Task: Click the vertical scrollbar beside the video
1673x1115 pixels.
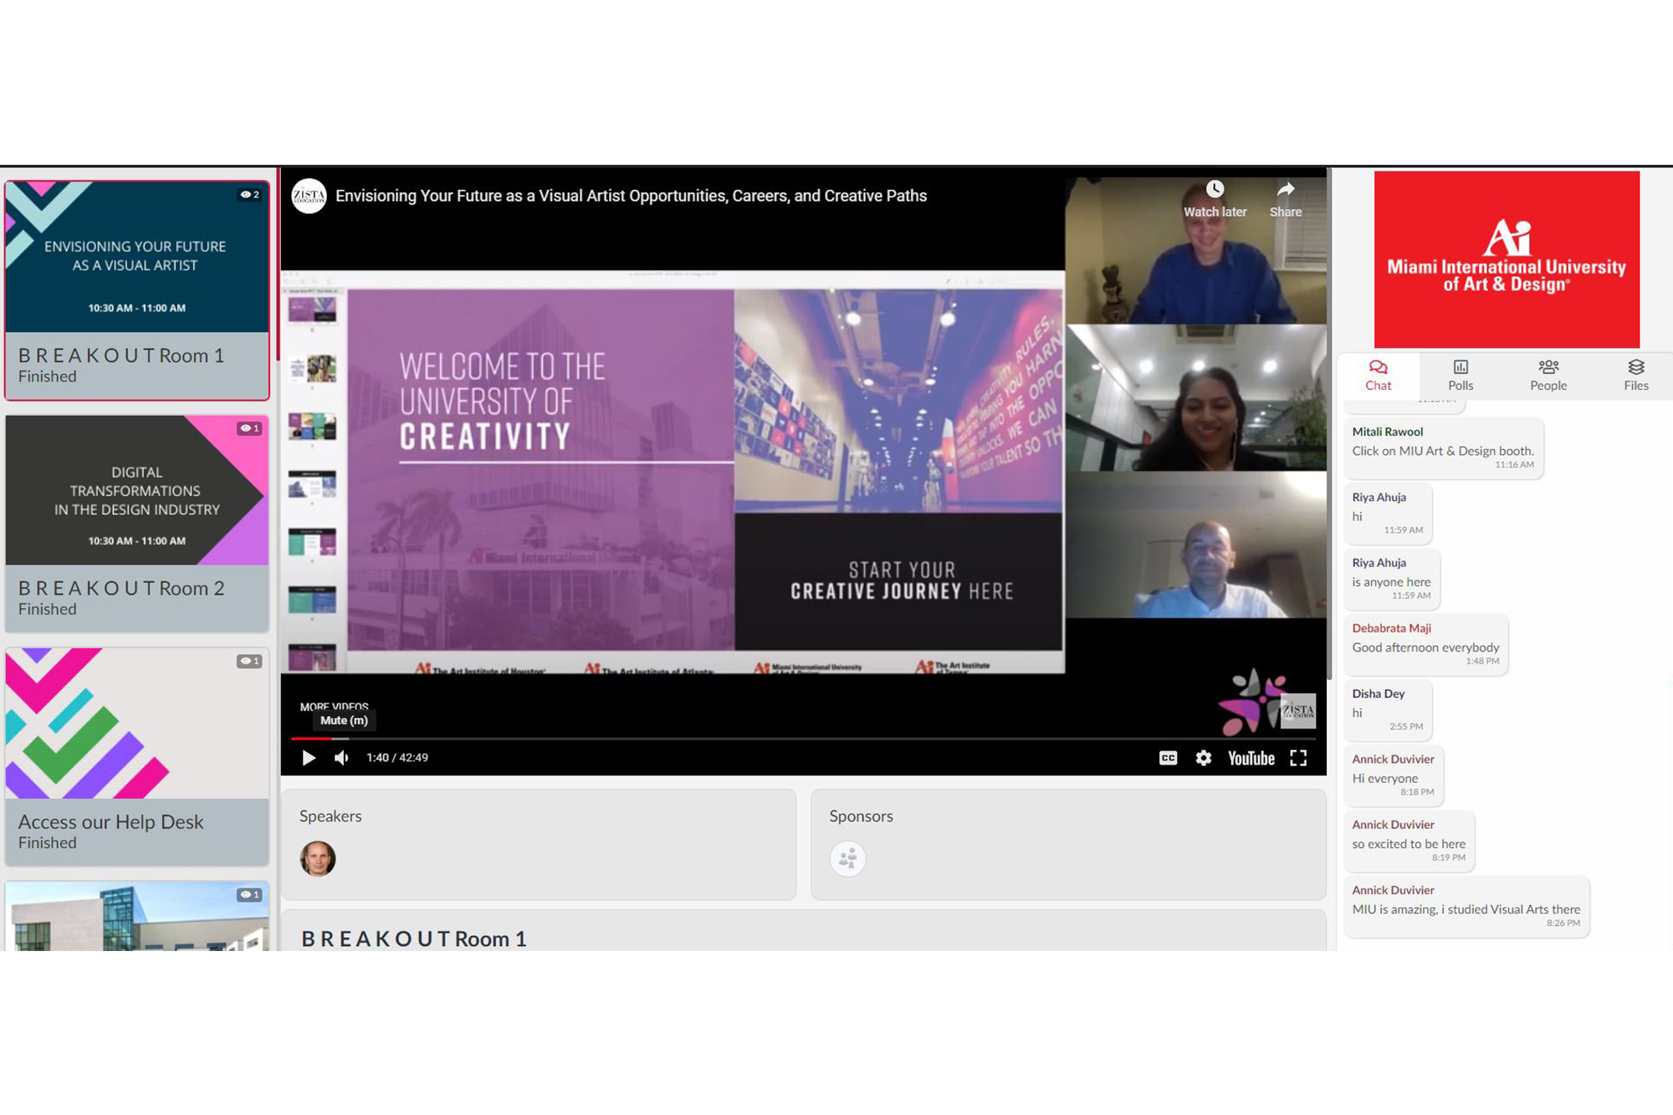Action: 1329,423
